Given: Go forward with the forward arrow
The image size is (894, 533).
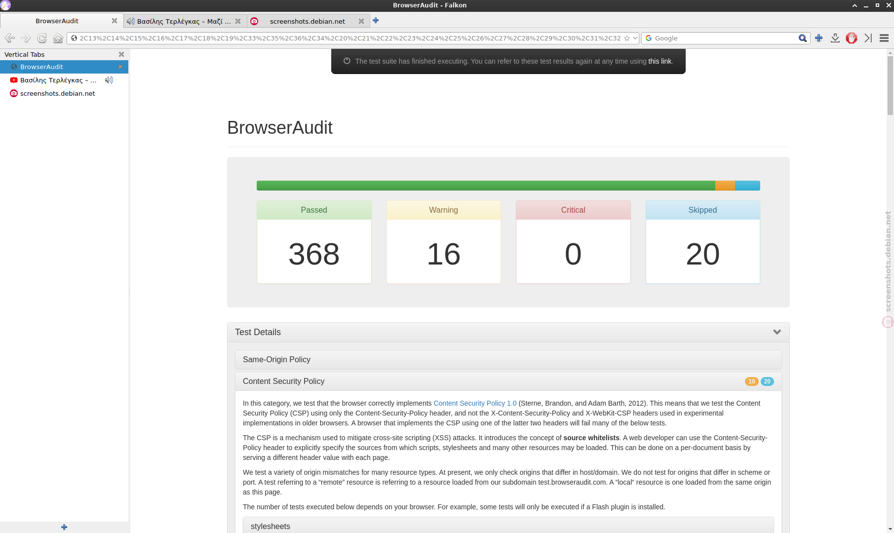Looking at the screenshot, I should point(26,38).
